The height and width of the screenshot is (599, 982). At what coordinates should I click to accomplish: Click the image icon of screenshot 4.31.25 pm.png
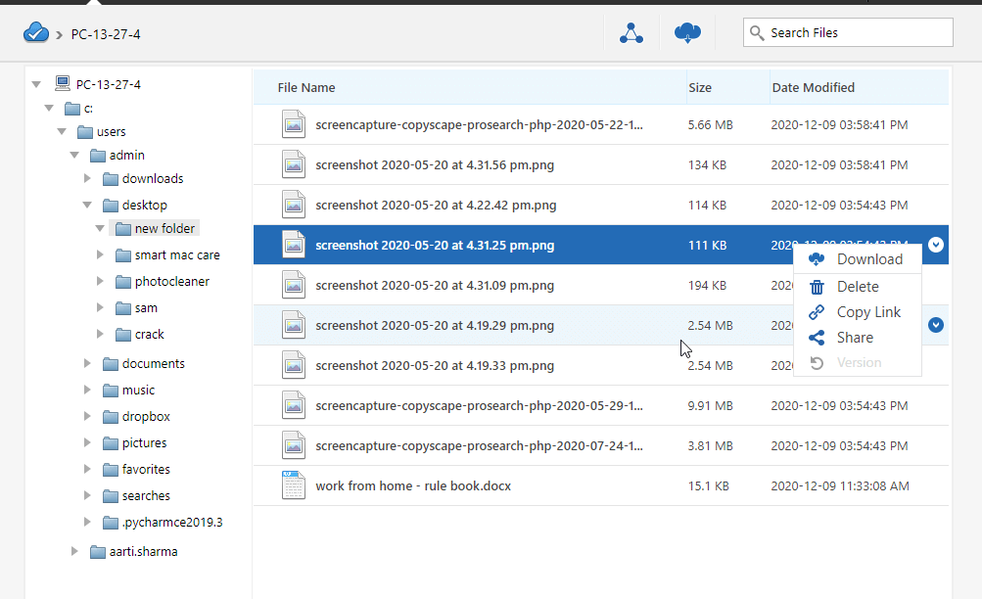click(x=293, y=245)
